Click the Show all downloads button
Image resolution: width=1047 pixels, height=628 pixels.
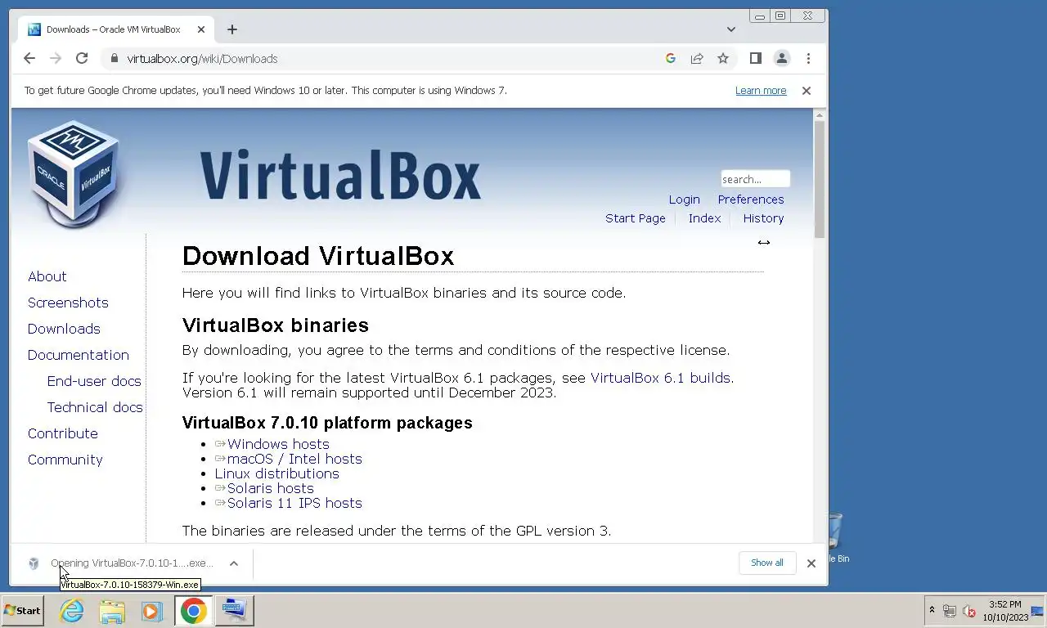click(x=767, y=563)
